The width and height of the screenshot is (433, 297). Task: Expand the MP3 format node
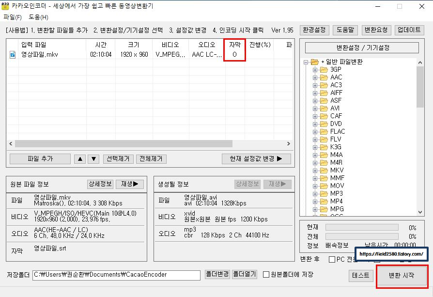pos(315,194)
